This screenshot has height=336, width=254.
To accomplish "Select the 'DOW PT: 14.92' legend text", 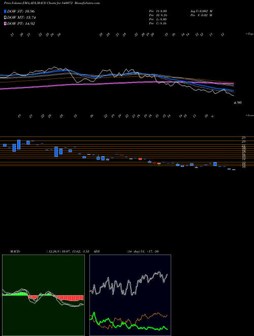I will tap(21, 23).
